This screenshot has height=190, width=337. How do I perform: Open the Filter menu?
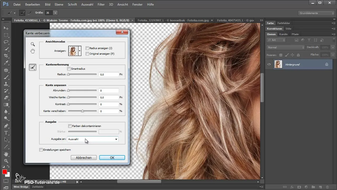[101, 4]
